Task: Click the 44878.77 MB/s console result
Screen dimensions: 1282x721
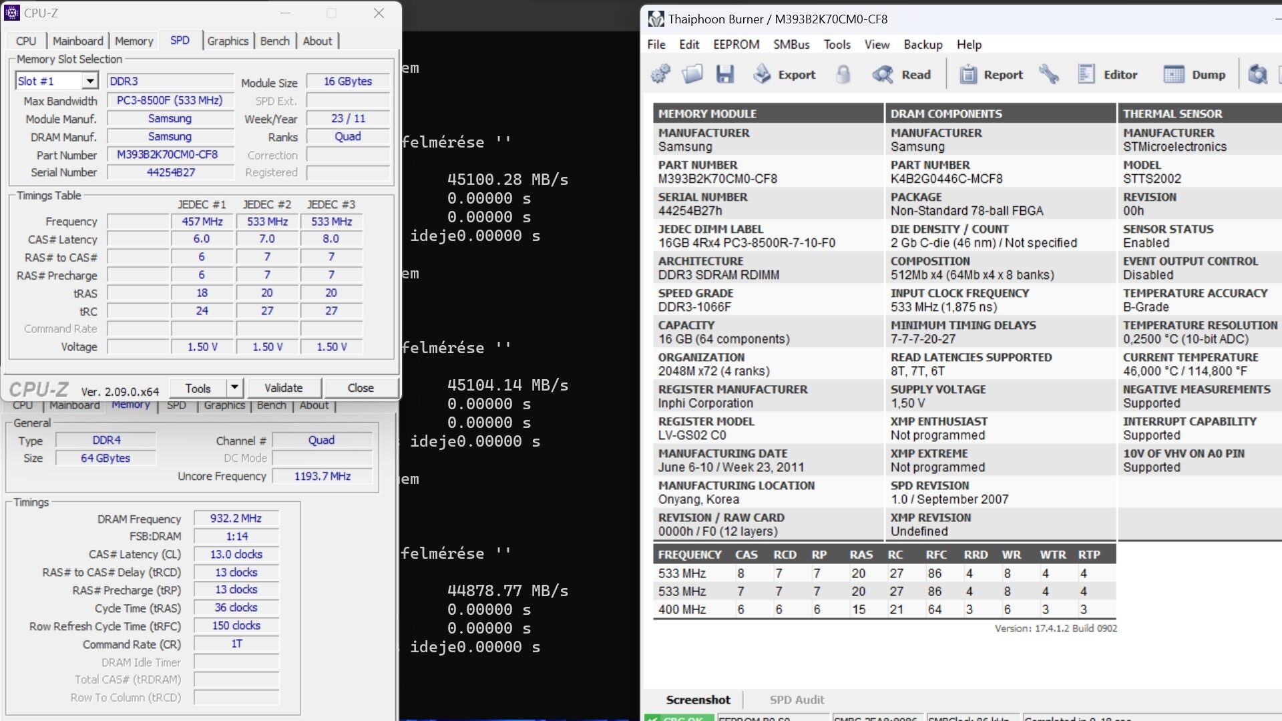Action: point(507,591)
